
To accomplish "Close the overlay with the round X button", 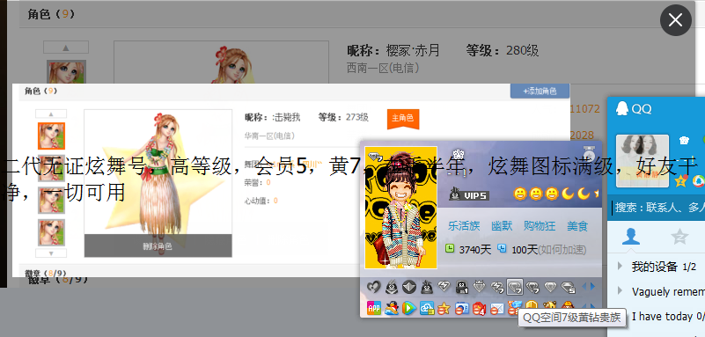I will pyautogui.click(x=675, y=20).
